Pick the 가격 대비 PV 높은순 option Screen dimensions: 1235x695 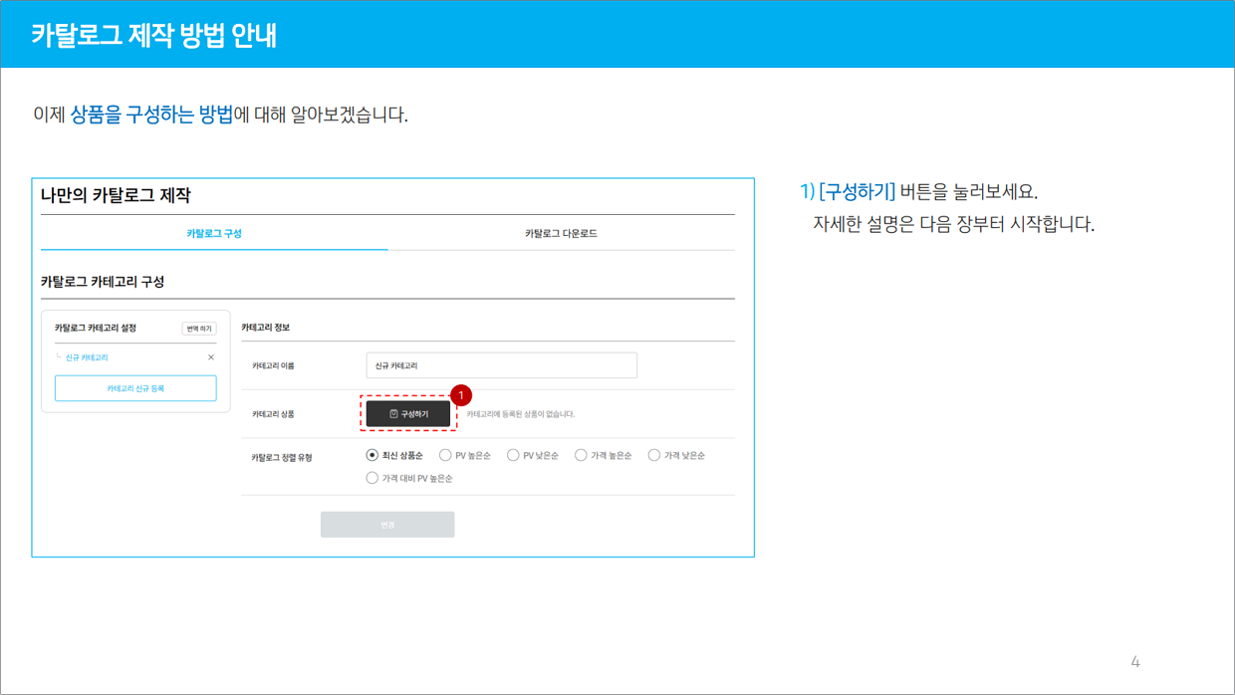[x=372, y=478]
